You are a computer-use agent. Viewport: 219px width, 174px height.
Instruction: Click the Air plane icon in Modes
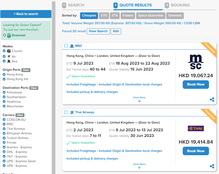click(9, 56)
